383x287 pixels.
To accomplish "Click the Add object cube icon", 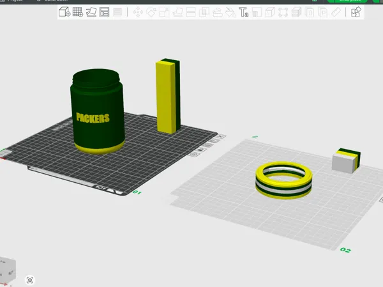I will (64, 12).
